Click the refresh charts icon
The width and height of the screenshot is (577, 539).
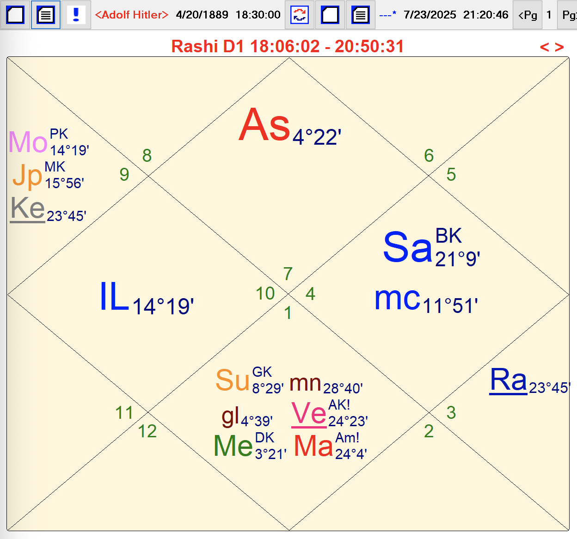tap(299, 14)
